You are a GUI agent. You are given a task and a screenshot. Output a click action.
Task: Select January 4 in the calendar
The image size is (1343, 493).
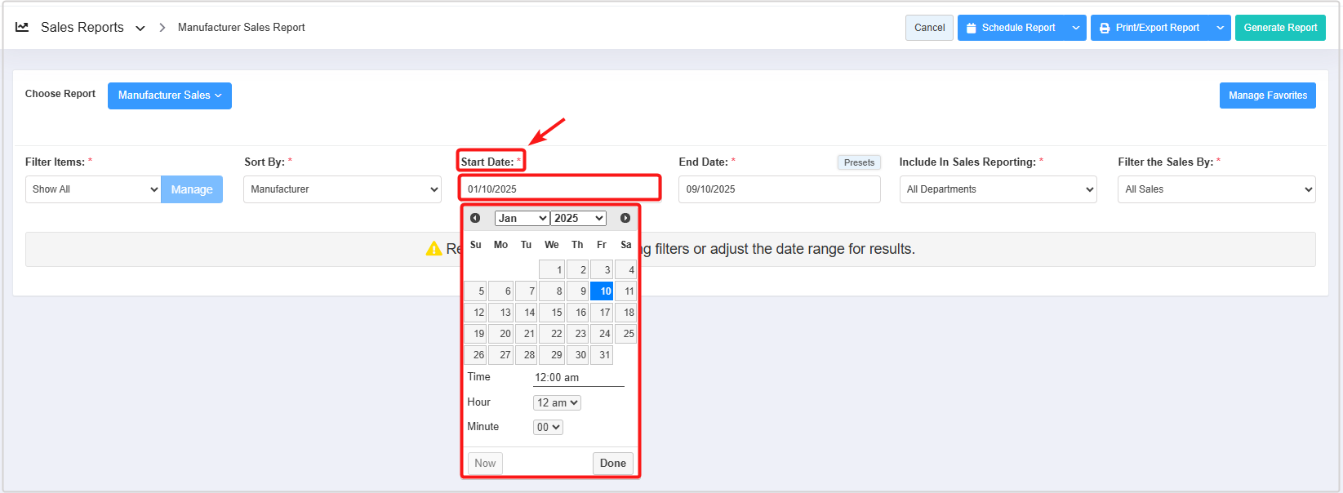(x=626, y=269)
